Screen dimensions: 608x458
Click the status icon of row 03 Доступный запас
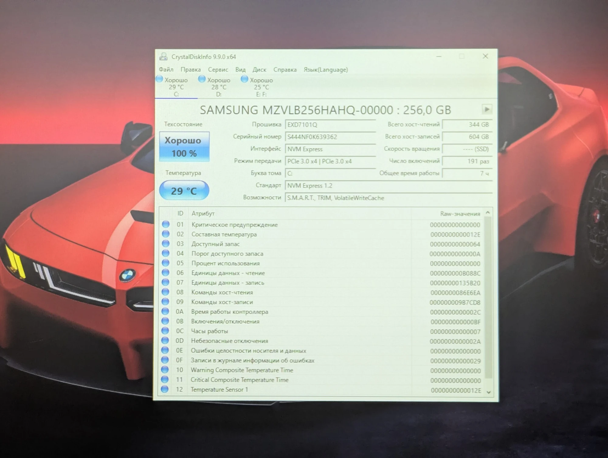click(166, 244)
